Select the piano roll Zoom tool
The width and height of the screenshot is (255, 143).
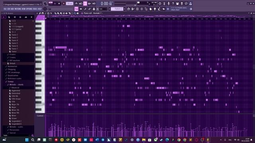click(75, 13)
